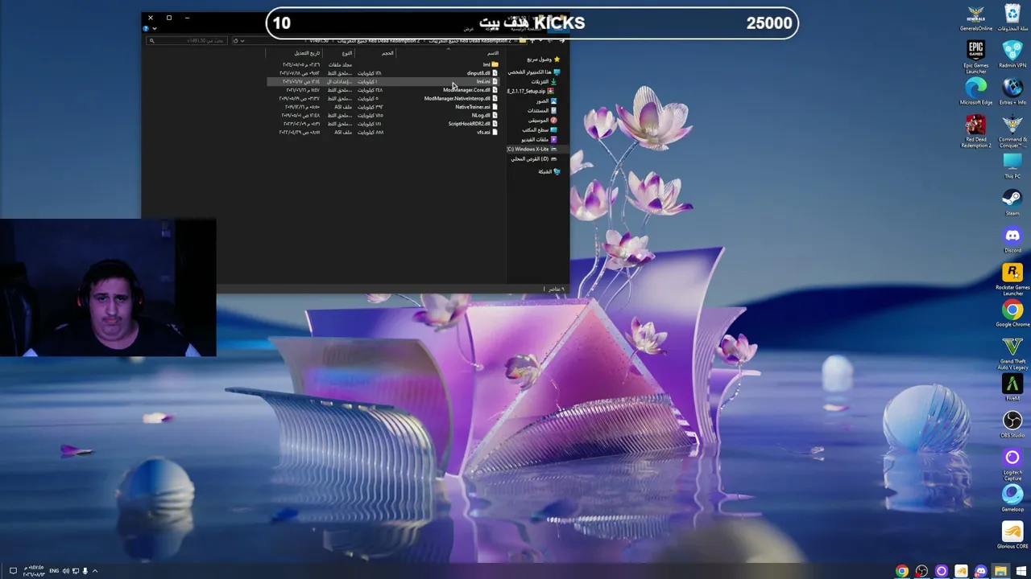
Task: Select NLog.dll file in the list
Action: click(383, 115)
